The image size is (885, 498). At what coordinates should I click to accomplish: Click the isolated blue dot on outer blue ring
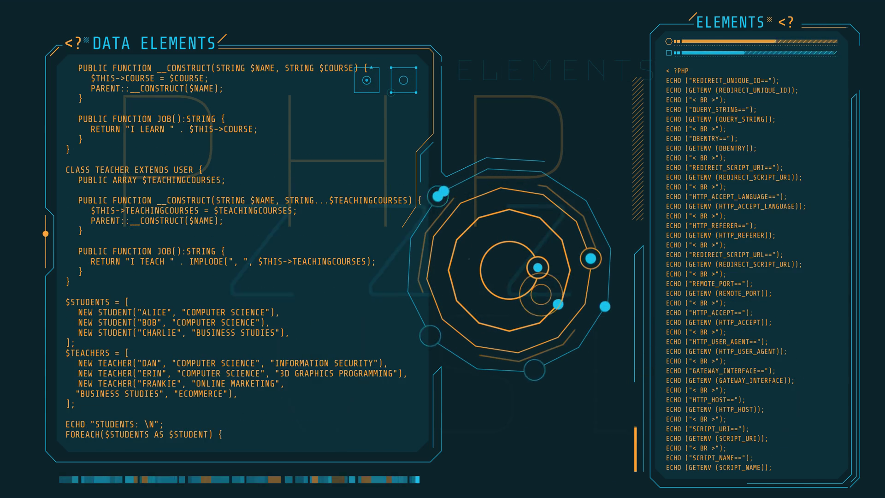point(605,307)
